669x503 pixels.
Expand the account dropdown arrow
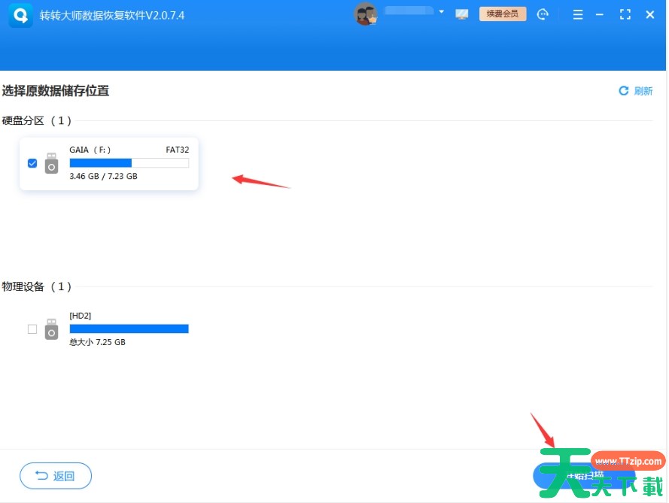coord(441,12)
